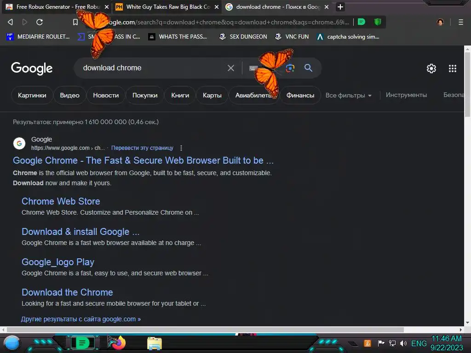Open on-screen keyboard input icon
Image resolution: width=471 pixels, height=353 pixels.
253,68
